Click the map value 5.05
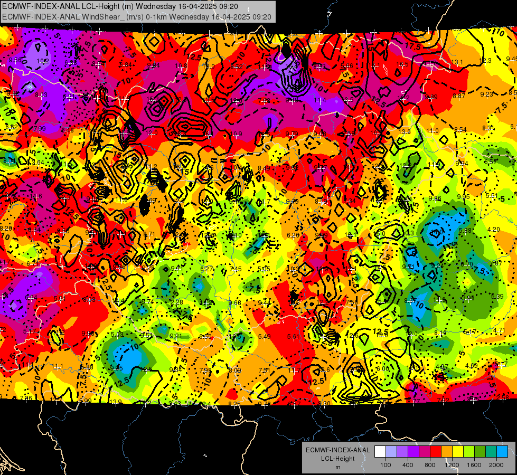The image size is (517, 475). (264, 269)
